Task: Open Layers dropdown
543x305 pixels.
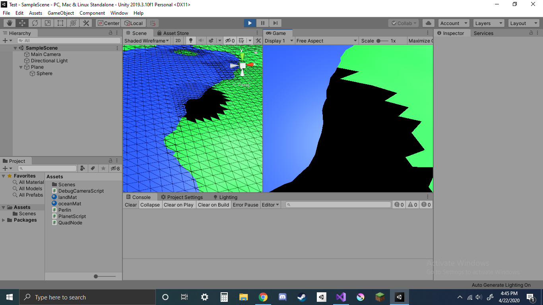Action: click(489, 23)
